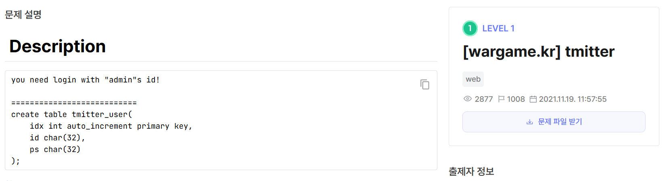Click the green Level 1 badge
The width and height of the screenshot is (667, 181).
[x=470, y=28]
